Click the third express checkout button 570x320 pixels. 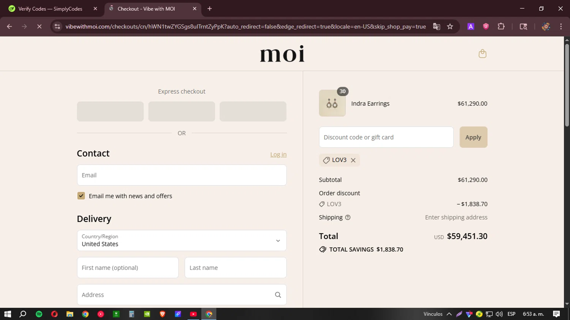tap(253, 111)
